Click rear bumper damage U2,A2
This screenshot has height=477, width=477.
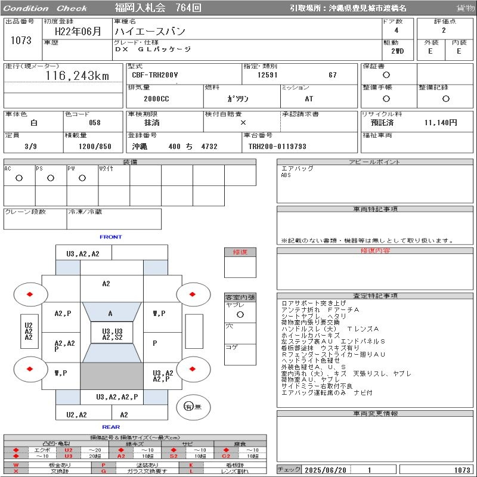pyautogui.click(x=77, y=414)
